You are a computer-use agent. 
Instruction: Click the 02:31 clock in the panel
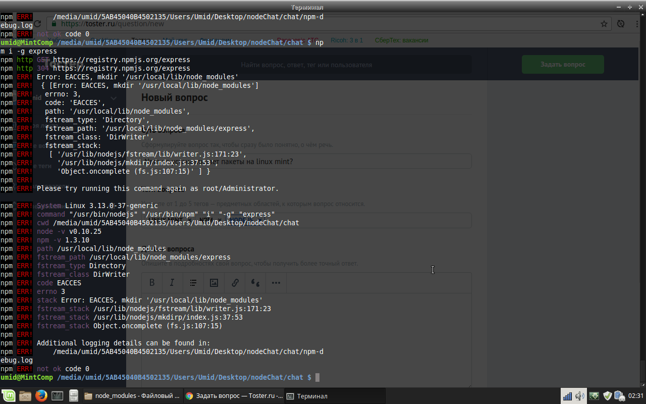[x=636, y=396]
